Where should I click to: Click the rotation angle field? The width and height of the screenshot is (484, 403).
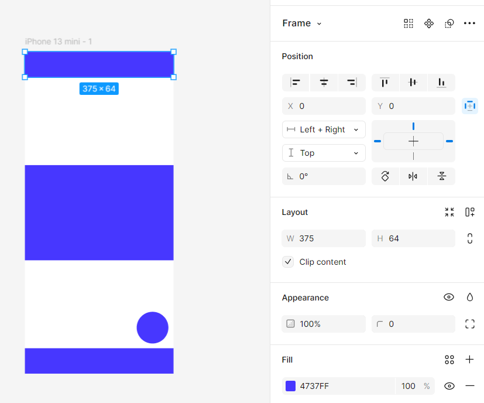(x=324, y=176)
